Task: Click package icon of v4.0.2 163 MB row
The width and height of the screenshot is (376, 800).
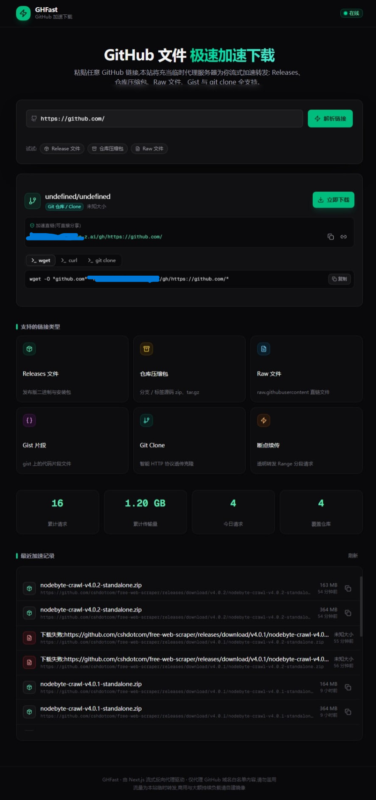Action: pyautogui.click(x=29, y=588)
